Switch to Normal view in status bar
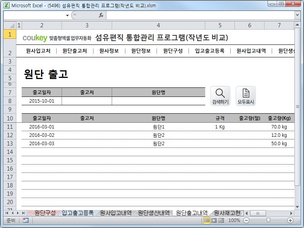Viewport: 304px width, 228px height. (207, 220)
